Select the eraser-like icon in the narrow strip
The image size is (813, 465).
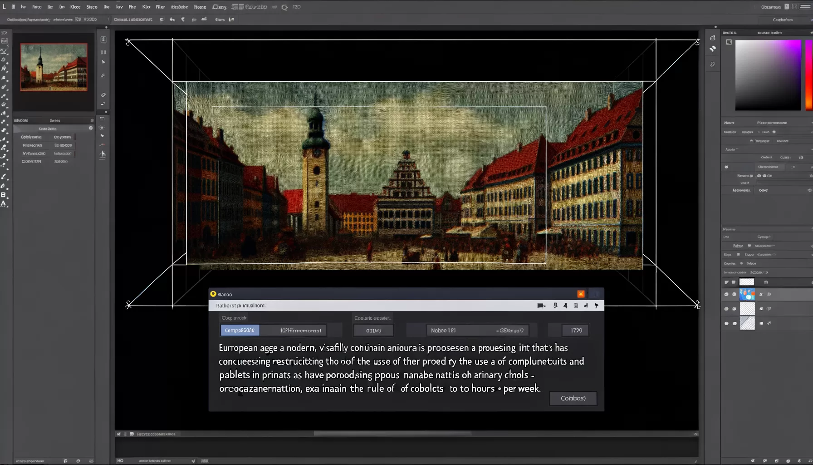(x=103, y=95)
